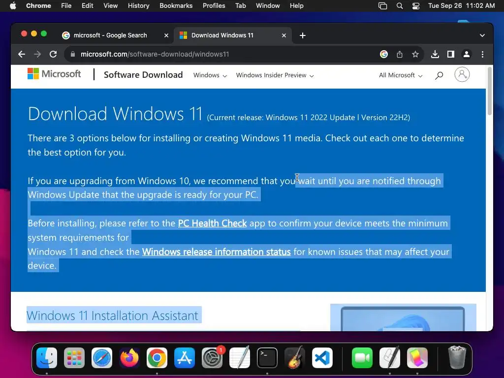Screen dimensions: 504x378
Task: Click the Microsoft logo
Action: coord(54,74)
